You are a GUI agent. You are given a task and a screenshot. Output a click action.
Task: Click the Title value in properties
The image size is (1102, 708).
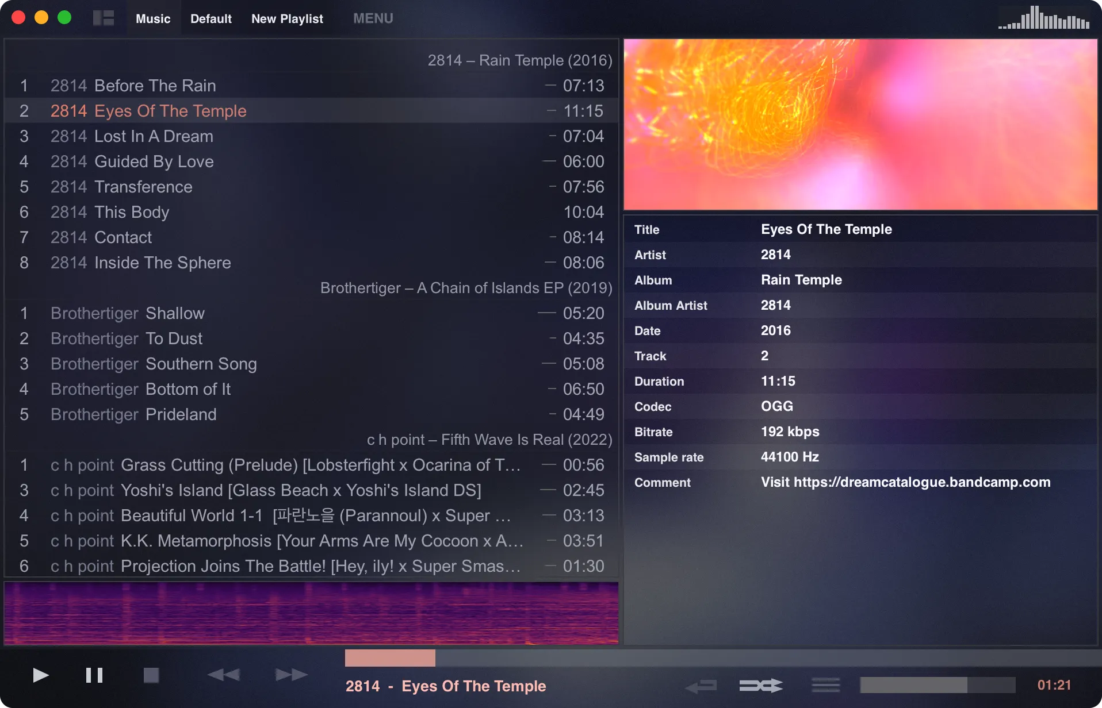coord(826,229)
